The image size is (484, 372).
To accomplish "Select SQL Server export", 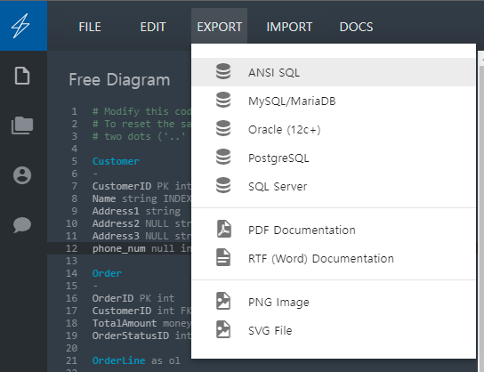I will pos(334,186).
